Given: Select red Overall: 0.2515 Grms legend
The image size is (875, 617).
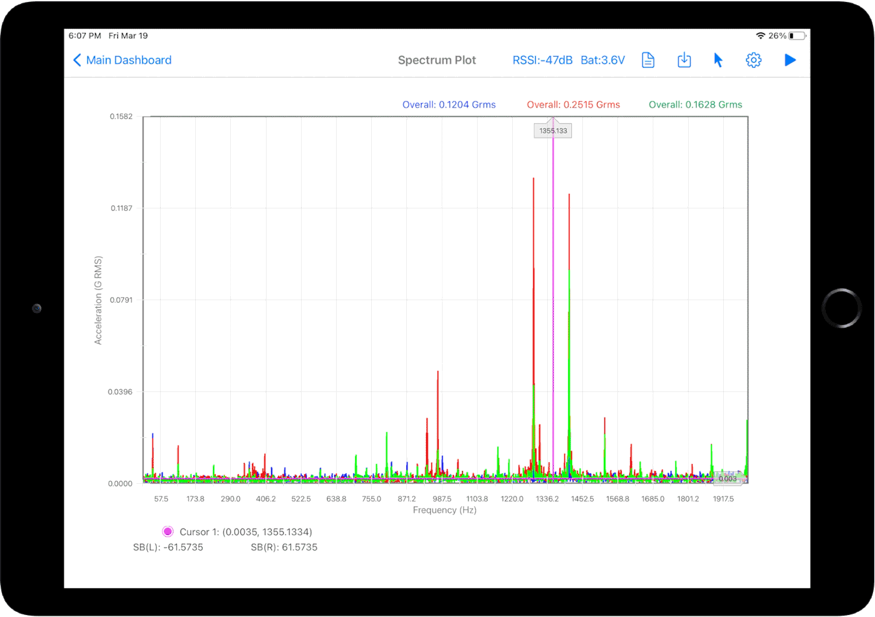Looking at the screenshot, I should point(573,105).
